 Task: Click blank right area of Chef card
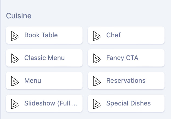146,35
